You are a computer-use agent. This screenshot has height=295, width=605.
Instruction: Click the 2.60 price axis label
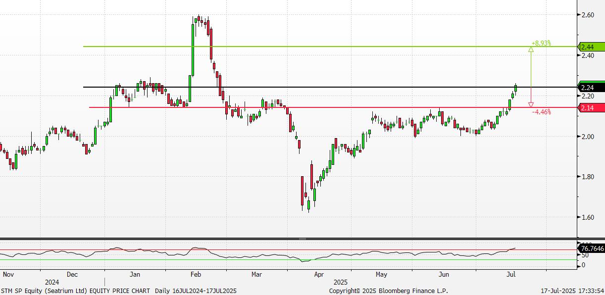[x=588, y=15]
